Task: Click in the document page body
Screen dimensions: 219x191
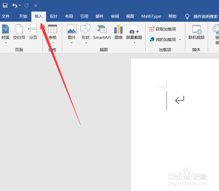Action: 175,124
